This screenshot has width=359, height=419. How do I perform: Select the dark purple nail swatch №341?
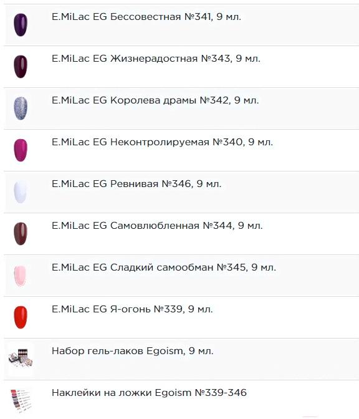click(x=21, y=25)
